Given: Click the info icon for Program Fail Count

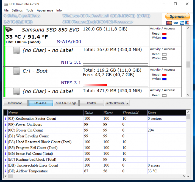Looking at the screenshot, I should [x=5, y=148].
